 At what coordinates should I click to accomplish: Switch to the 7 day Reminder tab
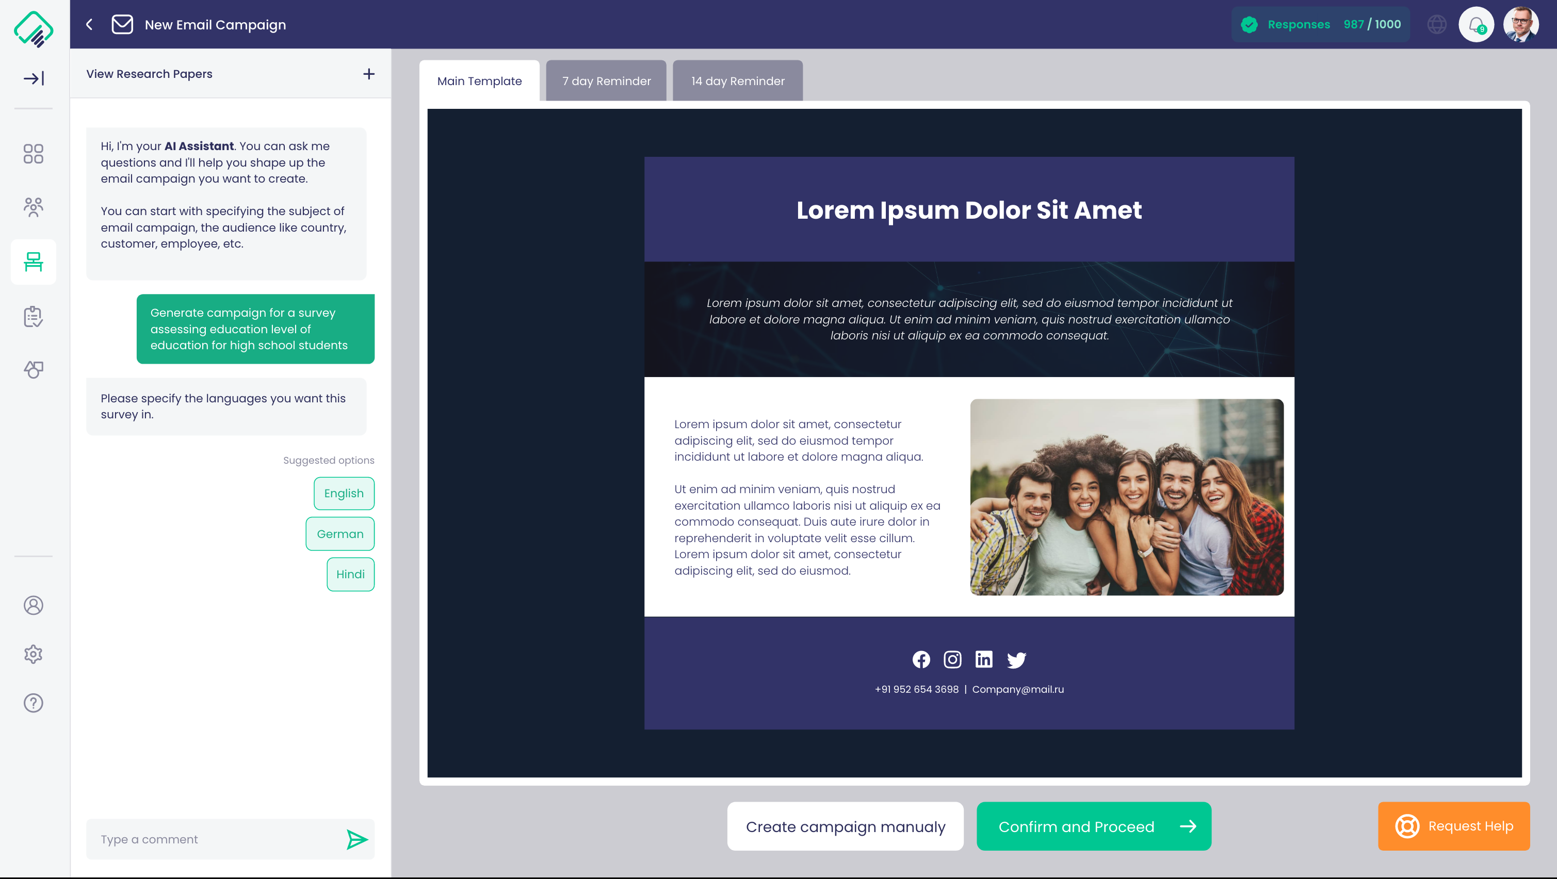click(x=606, y=80)
